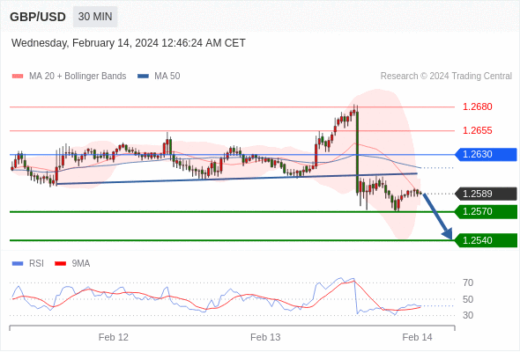Select the 1.2630 pivot price tag

click(486, 154)
